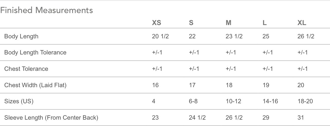Select the XS column header
This screenshot has height=126, width=330.
tap(157, 23)
